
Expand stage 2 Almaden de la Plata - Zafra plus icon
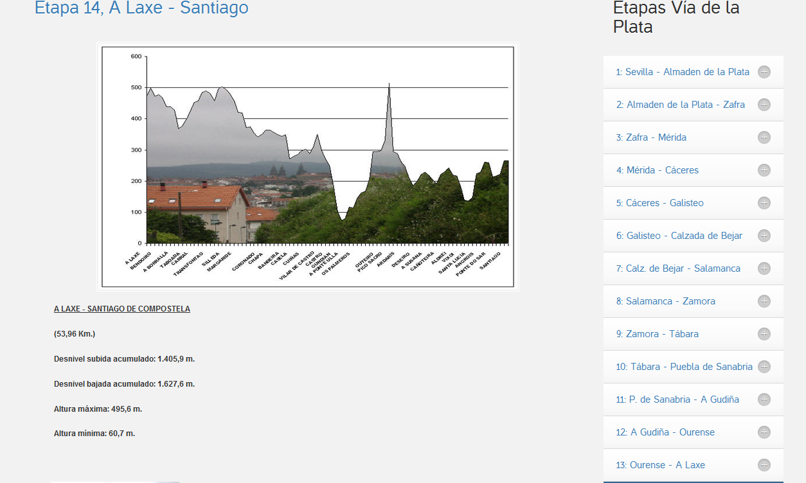coord(764,105)
